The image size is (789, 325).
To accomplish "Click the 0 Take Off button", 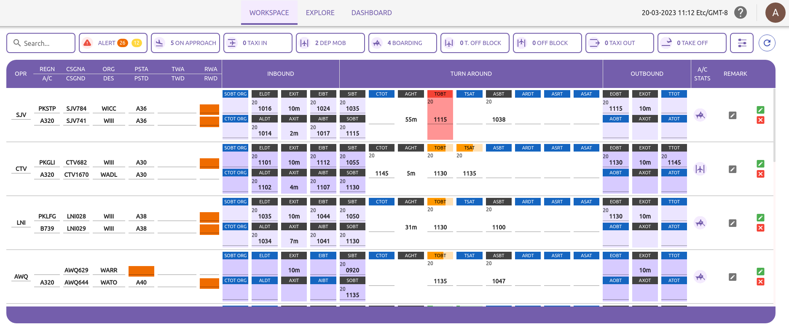I will coord(692,43).
